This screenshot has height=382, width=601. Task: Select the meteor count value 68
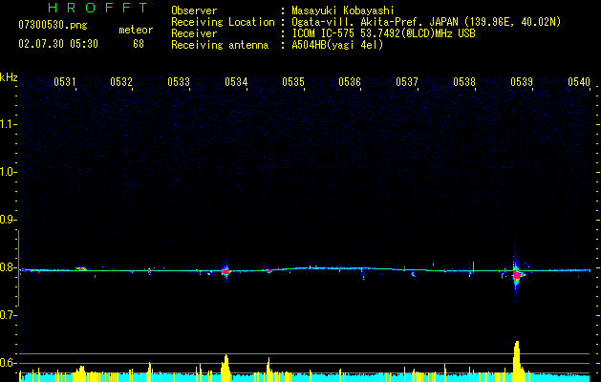(x=139, y=44)
